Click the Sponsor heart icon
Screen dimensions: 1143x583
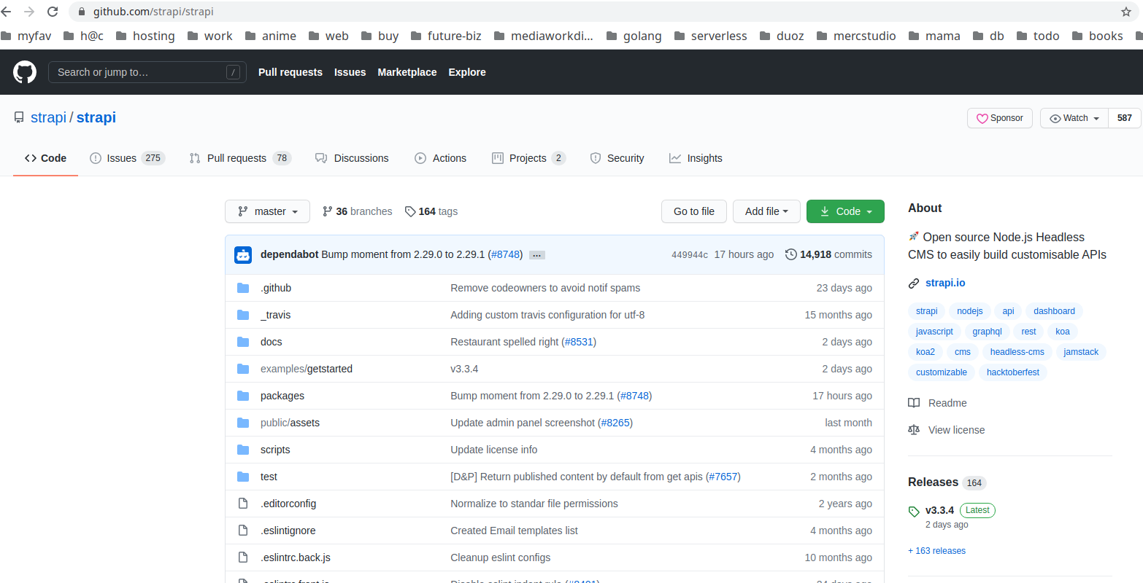coord(982,118)
